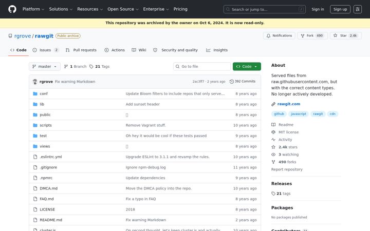Click the Search or jump to field
Viewport: 370px width, 231px height.
(x=265, y=9)
